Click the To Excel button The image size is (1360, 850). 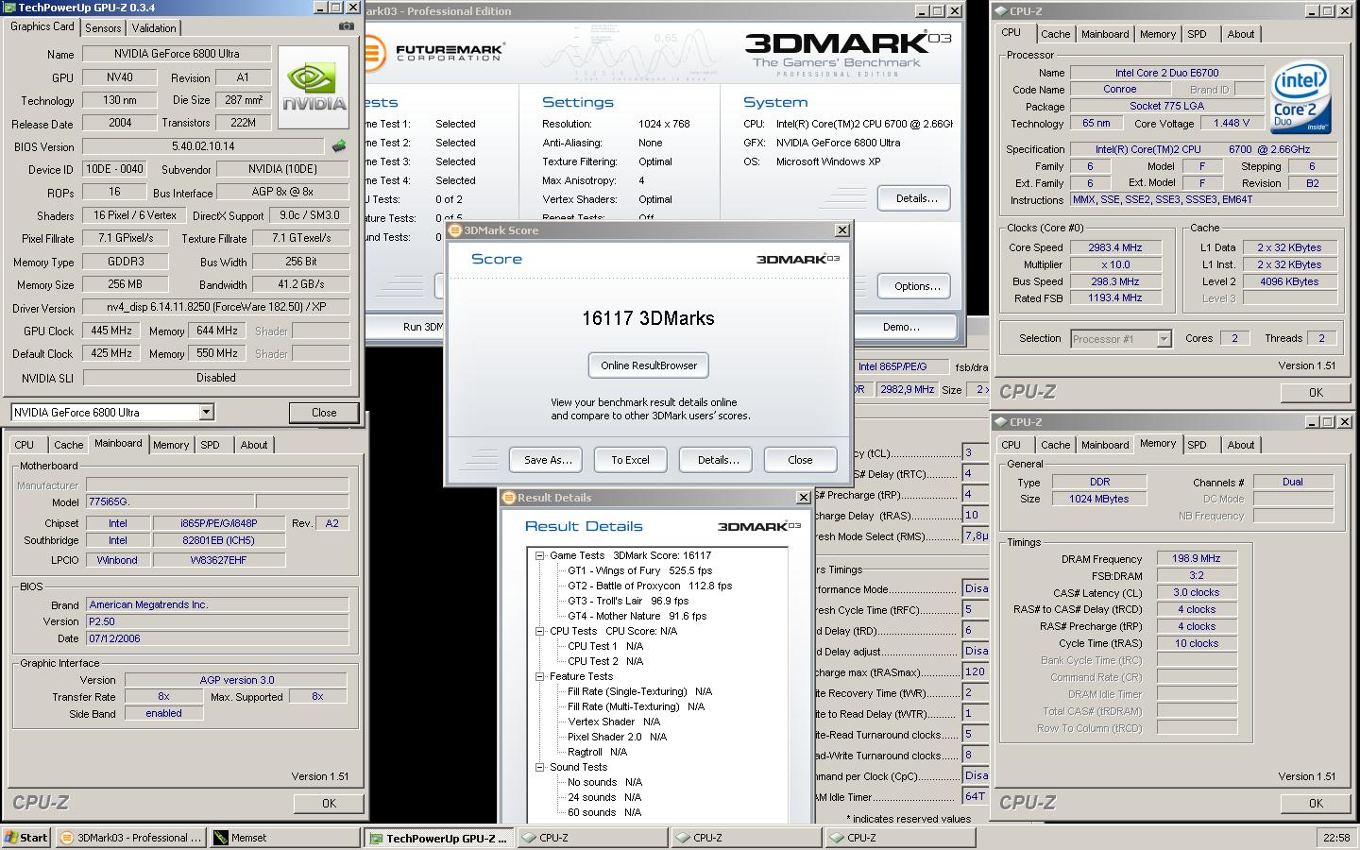coord(630,460)
